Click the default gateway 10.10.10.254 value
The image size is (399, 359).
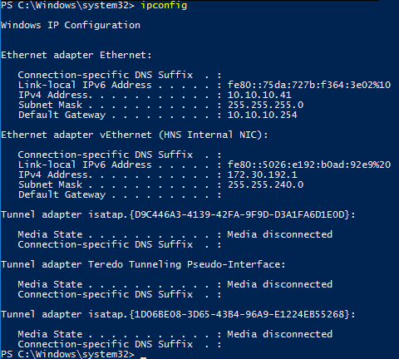click(x=262, y=115)
